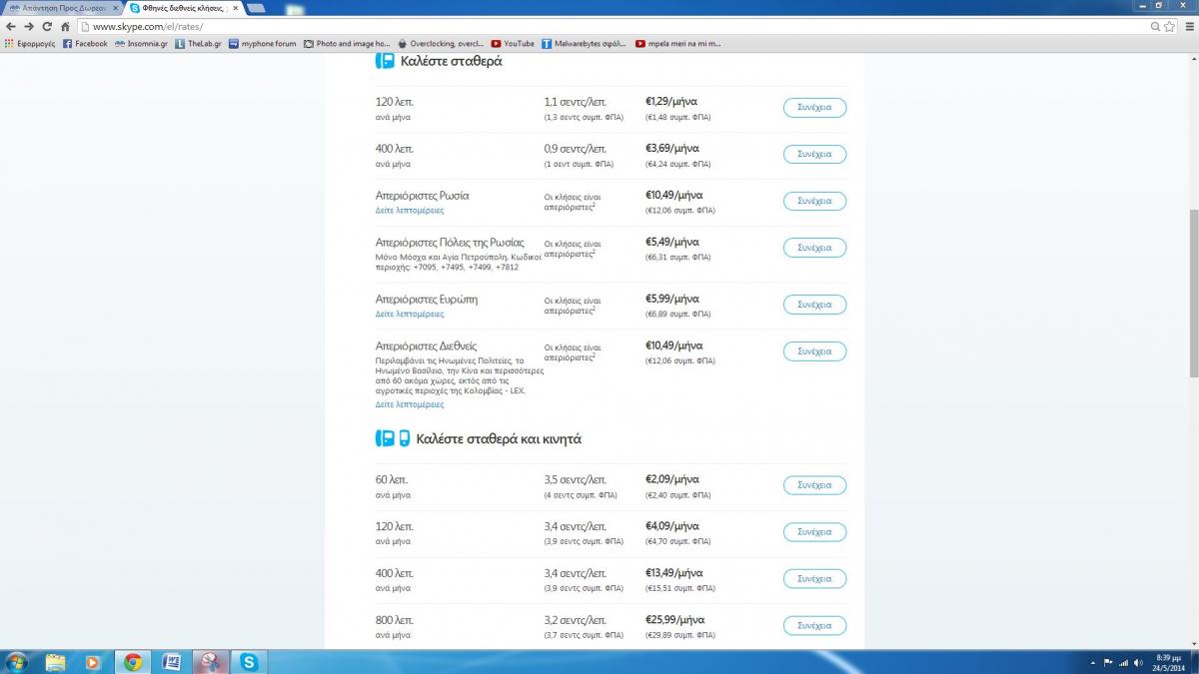Open Windows Explorer from the taskbar
Screen dimensions: 1199x674
55,661
